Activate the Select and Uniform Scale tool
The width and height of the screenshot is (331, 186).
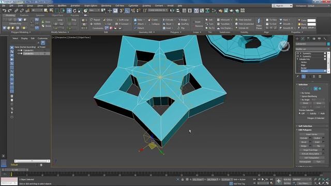click(x=80, y=11)
